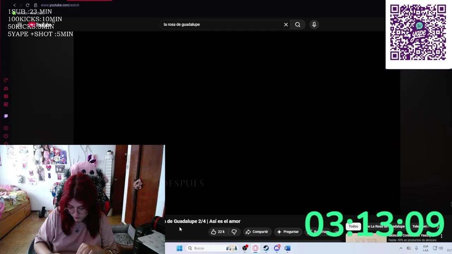
Task: Open the Twitch panel in the sidebar
Action: pos(6,116)
